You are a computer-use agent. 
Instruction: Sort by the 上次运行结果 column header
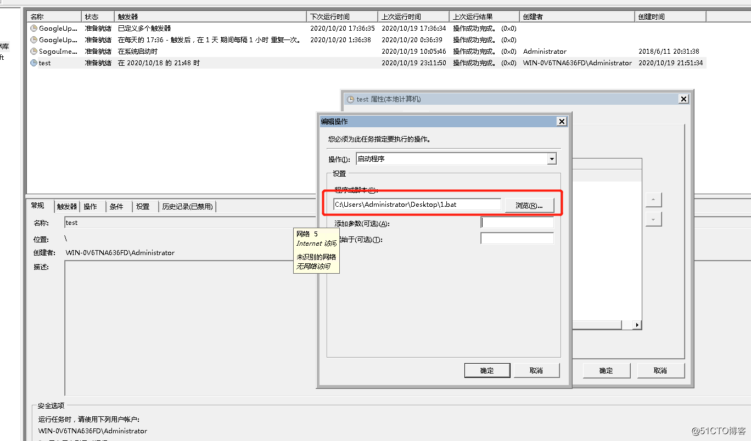point(484,16)
